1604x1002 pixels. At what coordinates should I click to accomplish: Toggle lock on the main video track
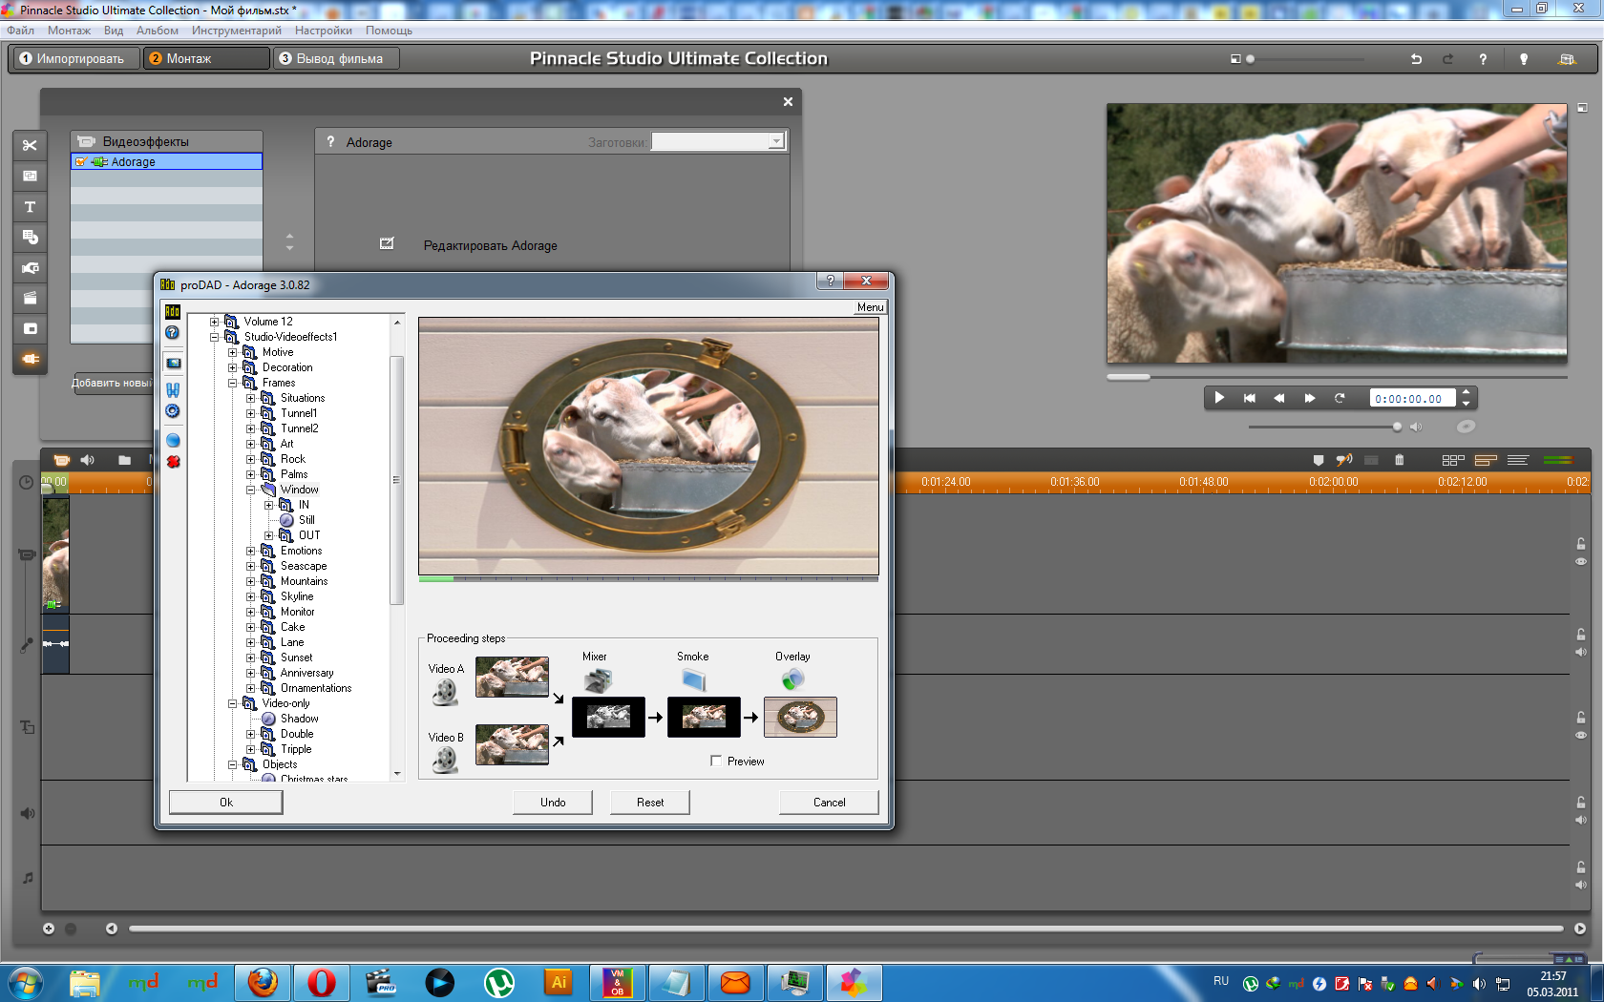[1581, 543]
